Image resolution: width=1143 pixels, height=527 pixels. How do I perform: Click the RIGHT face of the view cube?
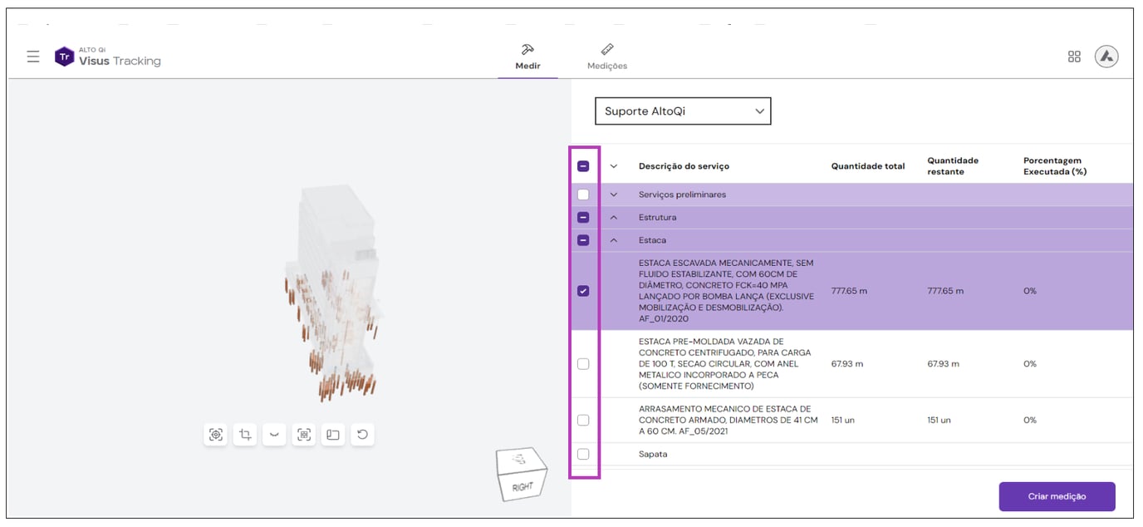tap(523, 485)
